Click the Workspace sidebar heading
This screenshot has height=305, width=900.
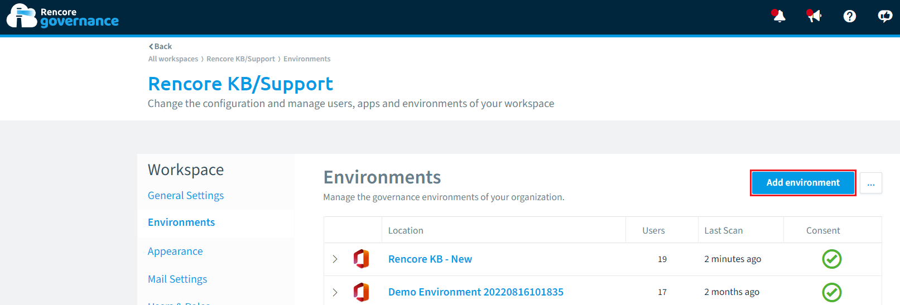tap(186, 170)
